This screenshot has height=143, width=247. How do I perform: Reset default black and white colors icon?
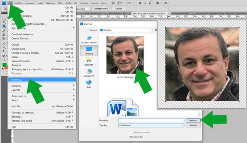tap(3, 69)
